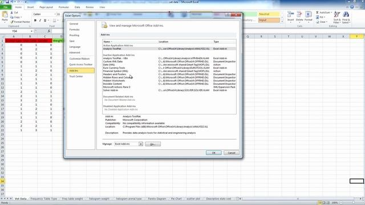365x205 pixels.
Task: Activate the Format Painter brush
Action: [11, 22]
